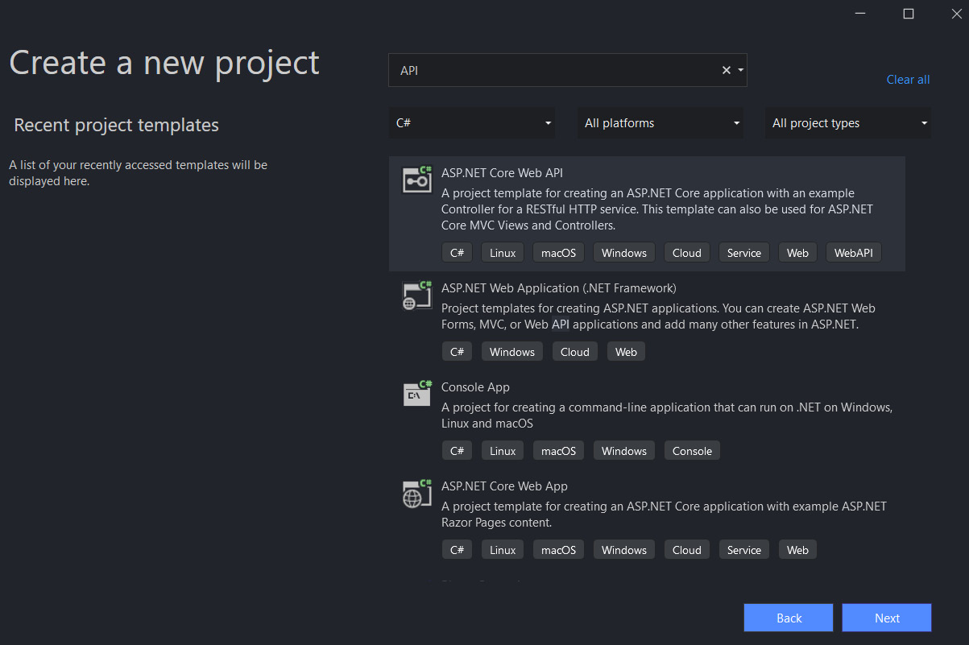This screenshot has height=645, width=969.
Task: Click the Windows tag under ASP.NET Web Application
Action: (512, 352)
